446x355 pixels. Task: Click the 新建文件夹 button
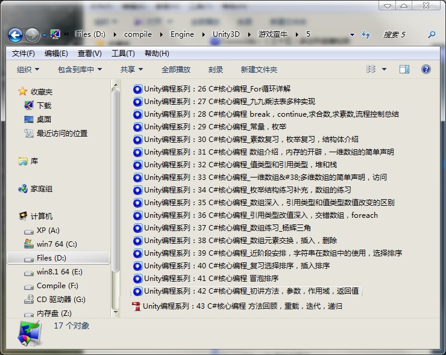(x=259, y=70)
